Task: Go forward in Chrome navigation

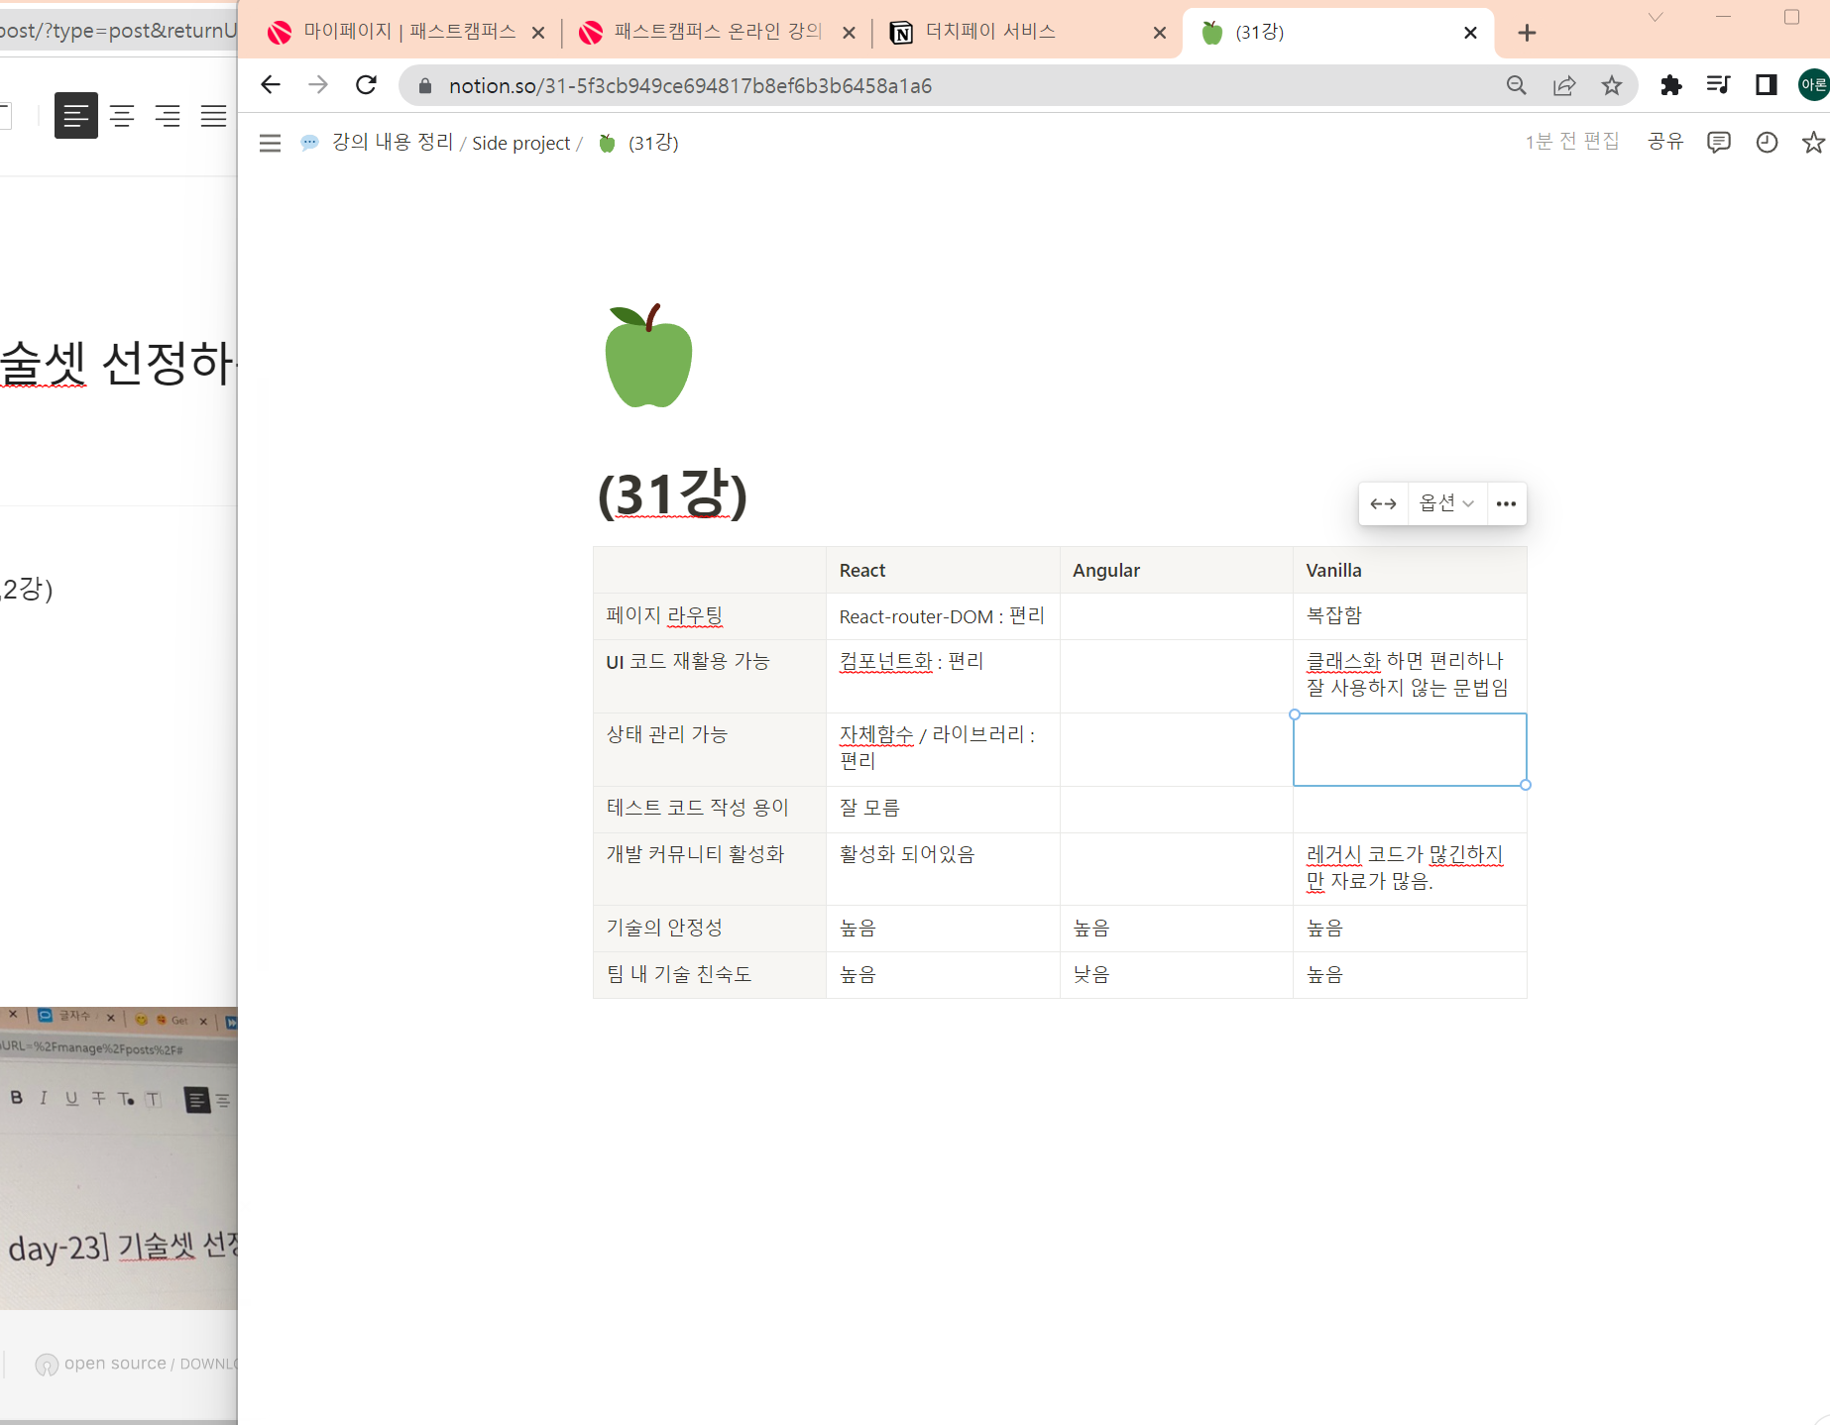Action: pos(317,85)
